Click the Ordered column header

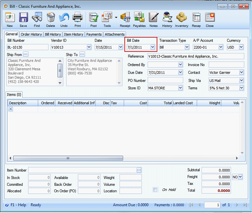(47, 103)
